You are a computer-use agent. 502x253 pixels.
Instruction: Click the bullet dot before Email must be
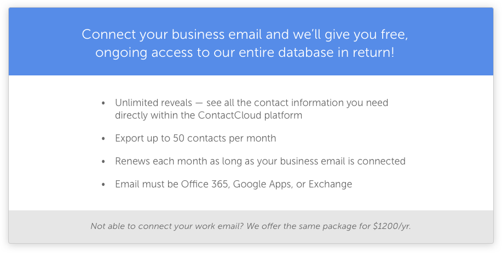[103, 185]
